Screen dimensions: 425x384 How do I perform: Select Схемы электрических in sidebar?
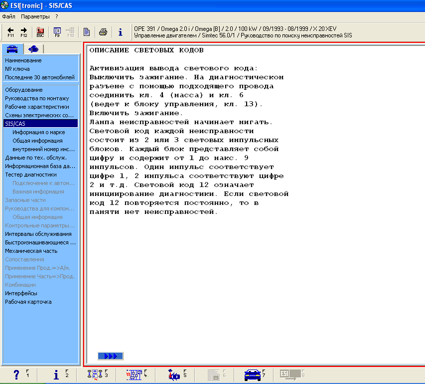click(x=39, y=115)
